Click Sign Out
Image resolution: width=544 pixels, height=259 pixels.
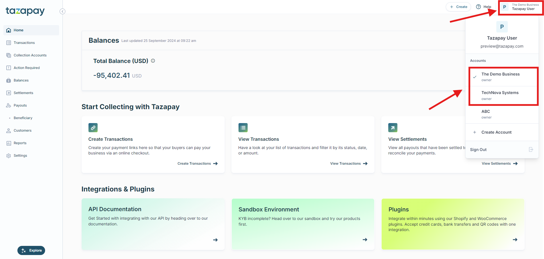[x=502, y=150]
